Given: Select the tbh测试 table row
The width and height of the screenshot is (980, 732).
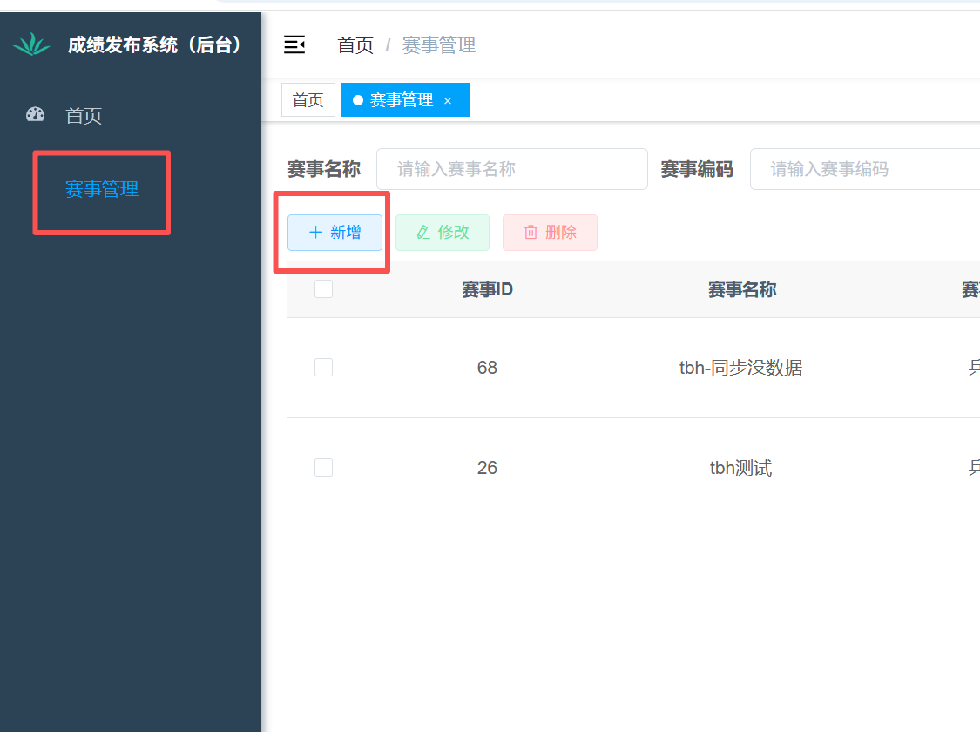Looking at the screenshot, I should tap(740, 468).
